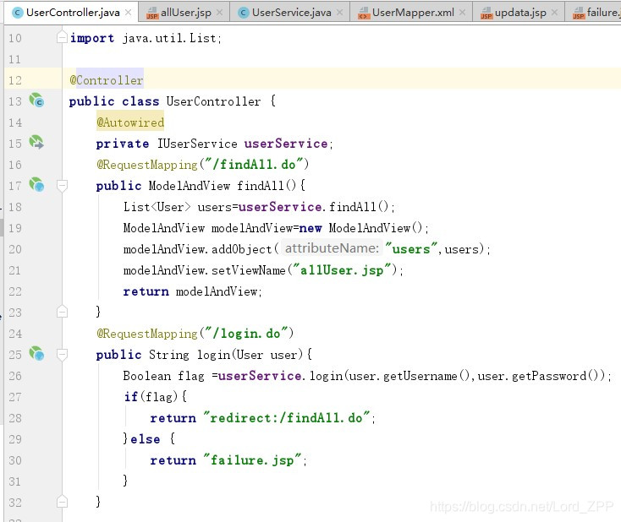This screenshot has width=621, height=522.
Task: Click the "redirect:/findAll.do" return string
Action: point(286,417)
